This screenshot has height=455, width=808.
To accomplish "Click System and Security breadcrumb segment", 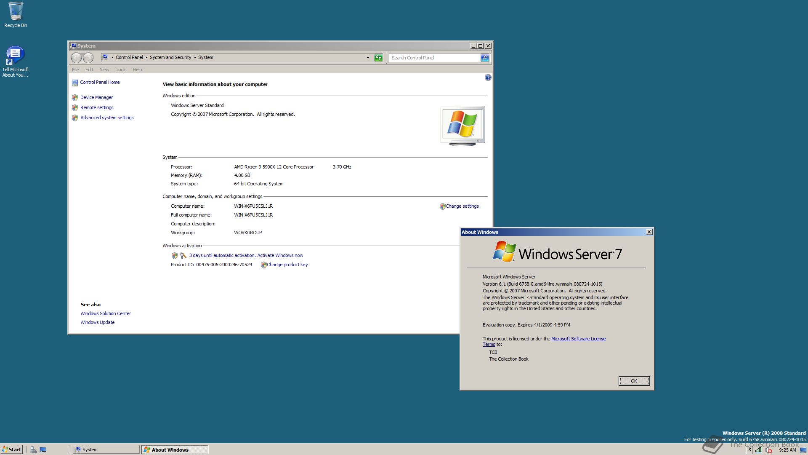I will (170, 57).
